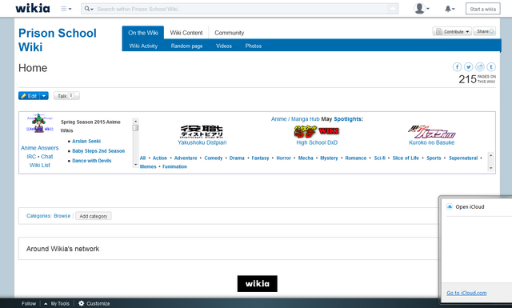Select the Adventure genre link
The width and height of the screenshot is (512, 308).
186,158
